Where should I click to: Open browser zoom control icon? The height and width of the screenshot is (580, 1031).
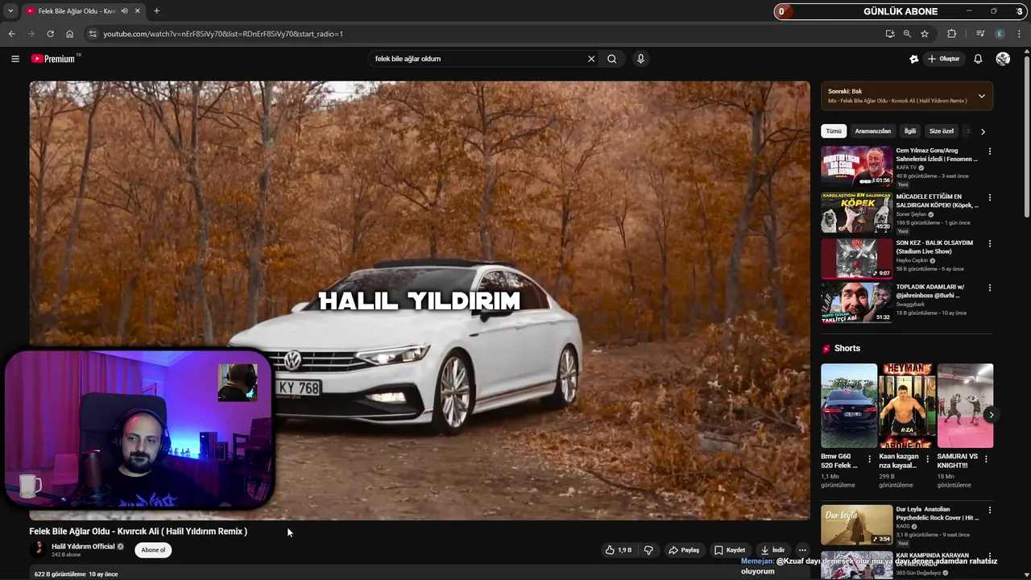pyautogui.click(x=907, y=34)
